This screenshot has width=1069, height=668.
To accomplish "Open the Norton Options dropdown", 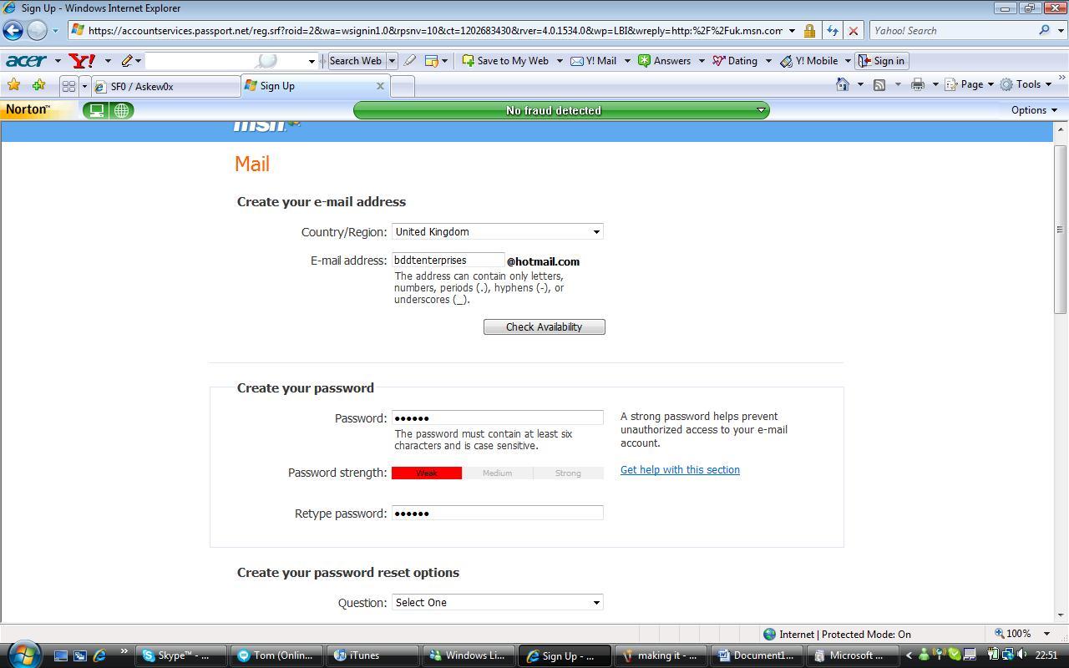I will 1034,110.
